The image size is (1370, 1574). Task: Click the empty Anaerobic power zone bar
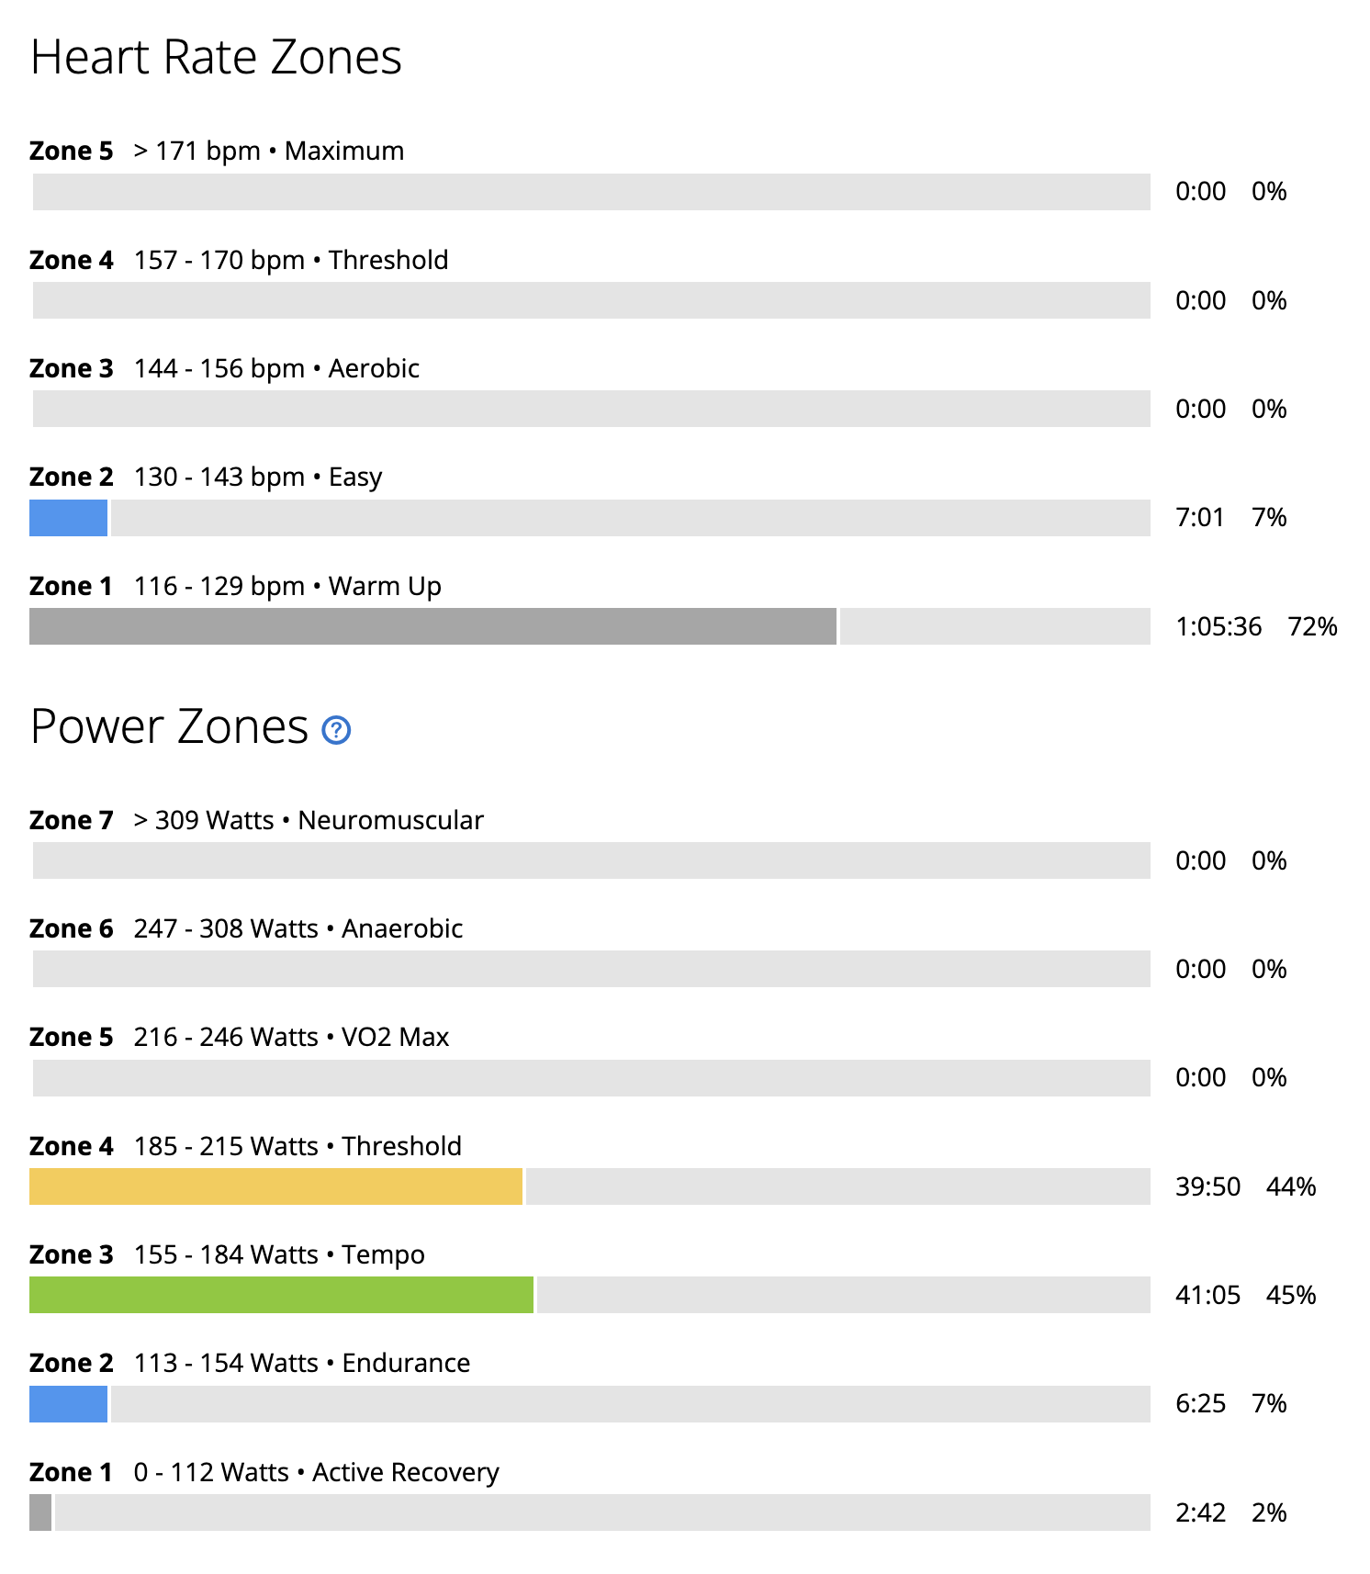[x=591, y=969]
